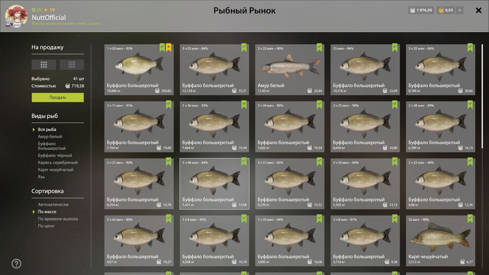Image resolution: width=489 pixels, height=275 pixels.
Task: Open the help question mark icon
Action: coord(16,264)
